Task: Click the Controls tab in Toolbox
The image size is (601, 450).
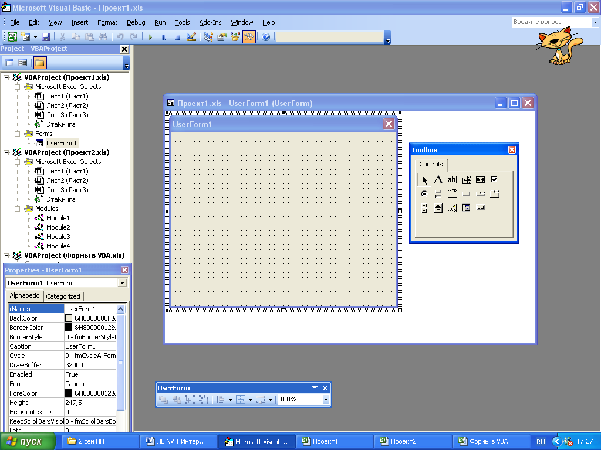Action: click(431, 164)
